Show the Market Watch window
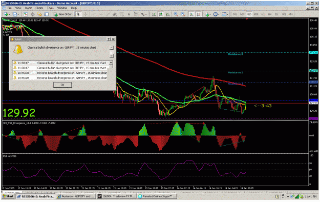This screenshot has width=320, height=202. [25, 14]
